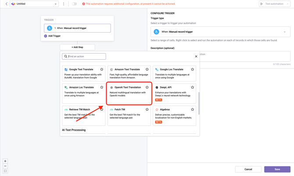Zoom in on the canvas
Screen dimensions: 294x176
(5, 161)
